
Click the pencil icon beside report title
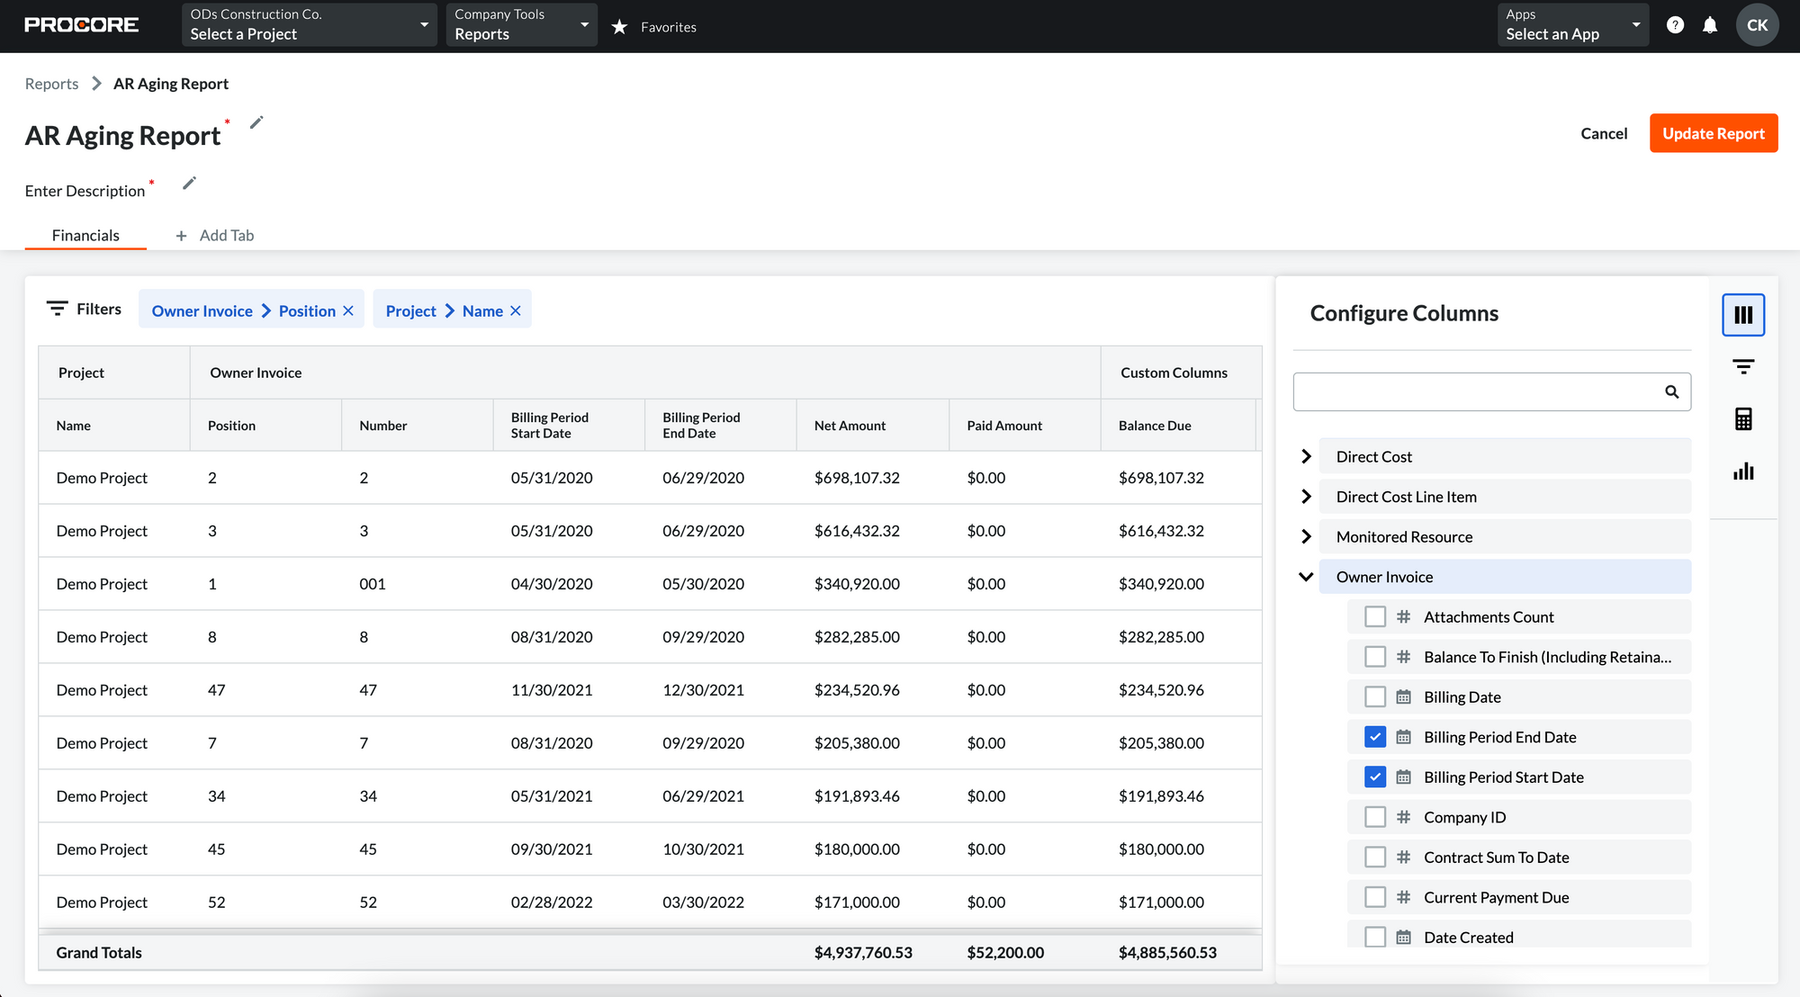(x=256, y=122)
